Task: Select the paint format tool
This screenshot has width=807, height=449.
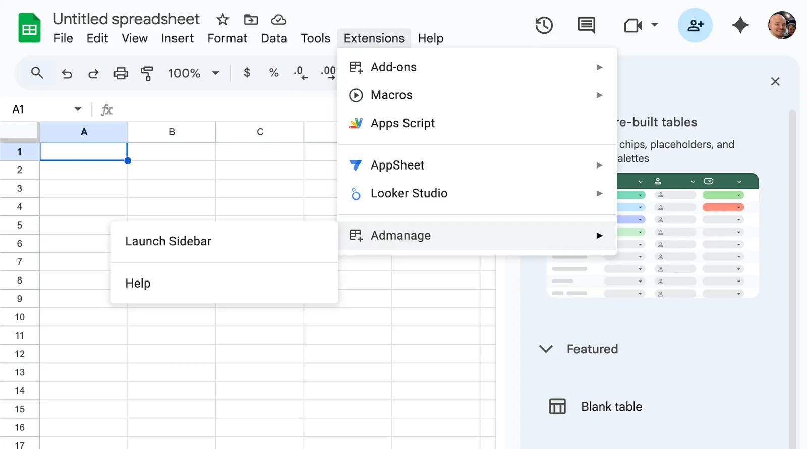Action: pos(147,73)
